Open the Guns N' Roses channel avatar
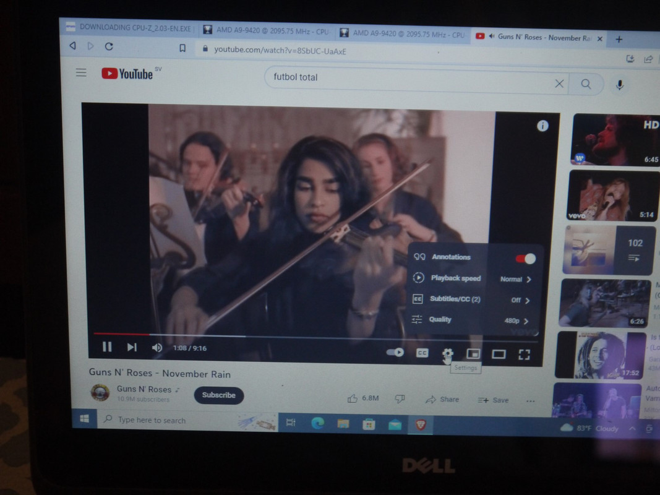Screen dimensions: 660x495 point(100,392)
